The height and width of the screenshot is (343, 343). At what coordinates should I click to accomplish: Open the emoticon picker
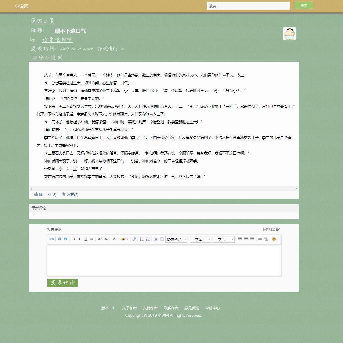point(274,239)
